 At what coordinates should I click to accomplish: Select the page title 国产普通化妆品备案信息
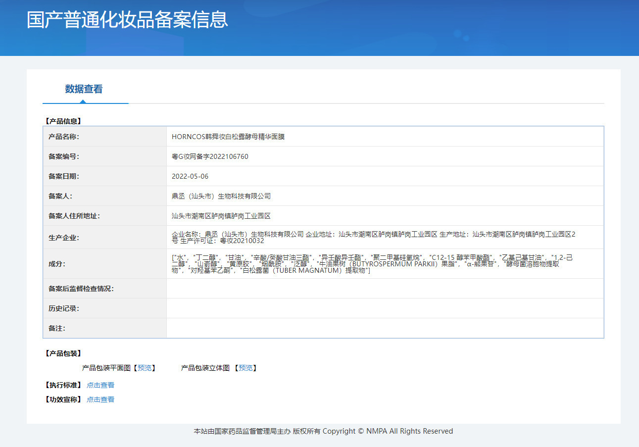pos(127,19)
